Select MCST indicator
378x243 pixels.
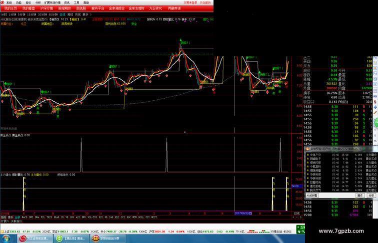(154, 217)
